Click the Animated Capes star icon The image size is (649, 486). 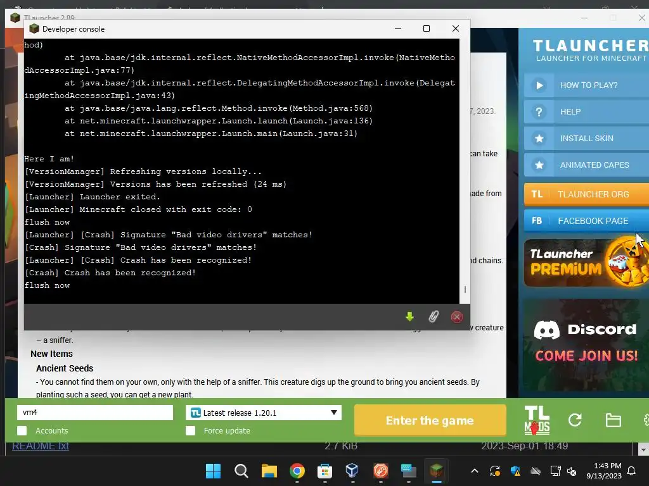(x=539, y=165)
